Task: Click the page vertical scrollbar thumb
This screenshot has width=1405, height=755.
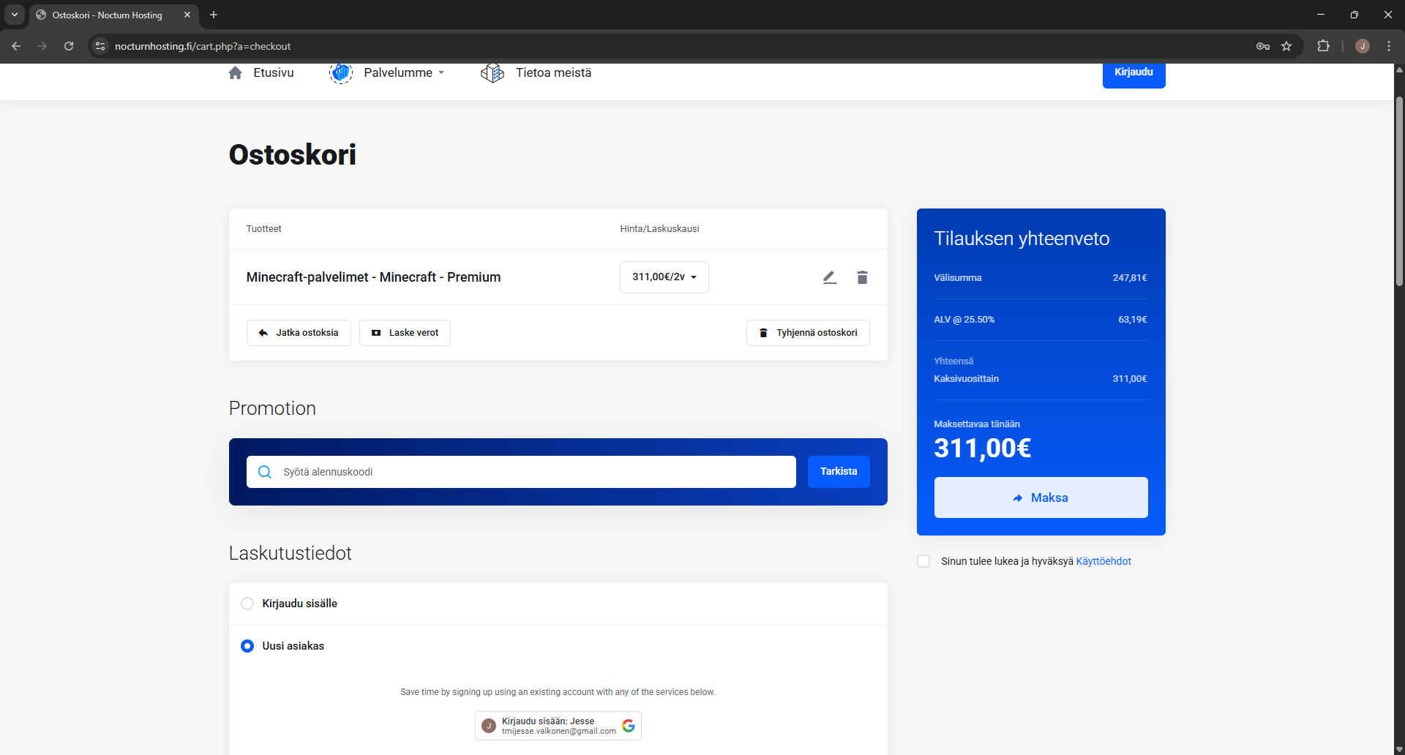Action: 1399,190
